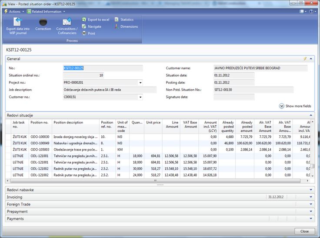320x238 pixels.
Task: Click scroll right arrow of lines table
Action: coord(307,181)
